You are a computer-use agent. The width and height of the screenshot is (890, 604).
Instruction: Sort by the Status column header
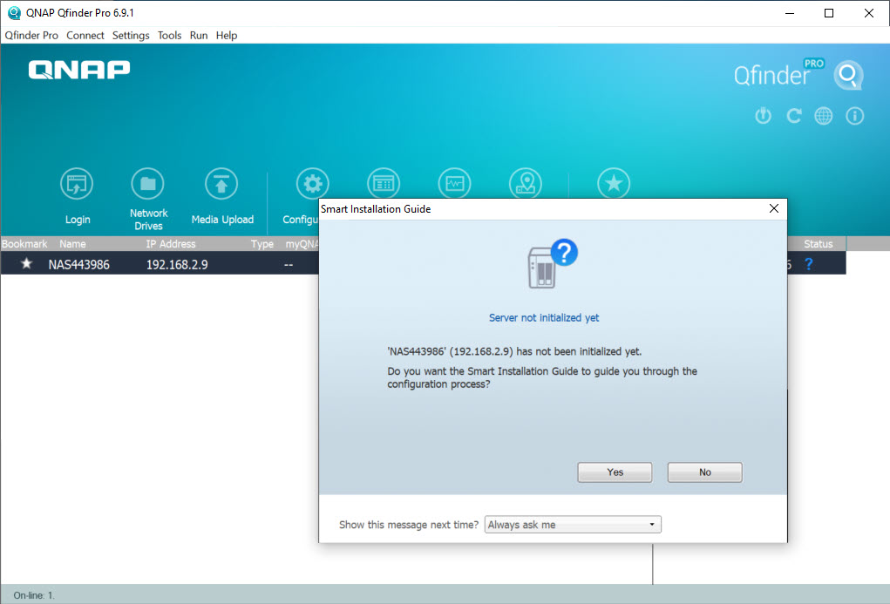coord(818,244)
